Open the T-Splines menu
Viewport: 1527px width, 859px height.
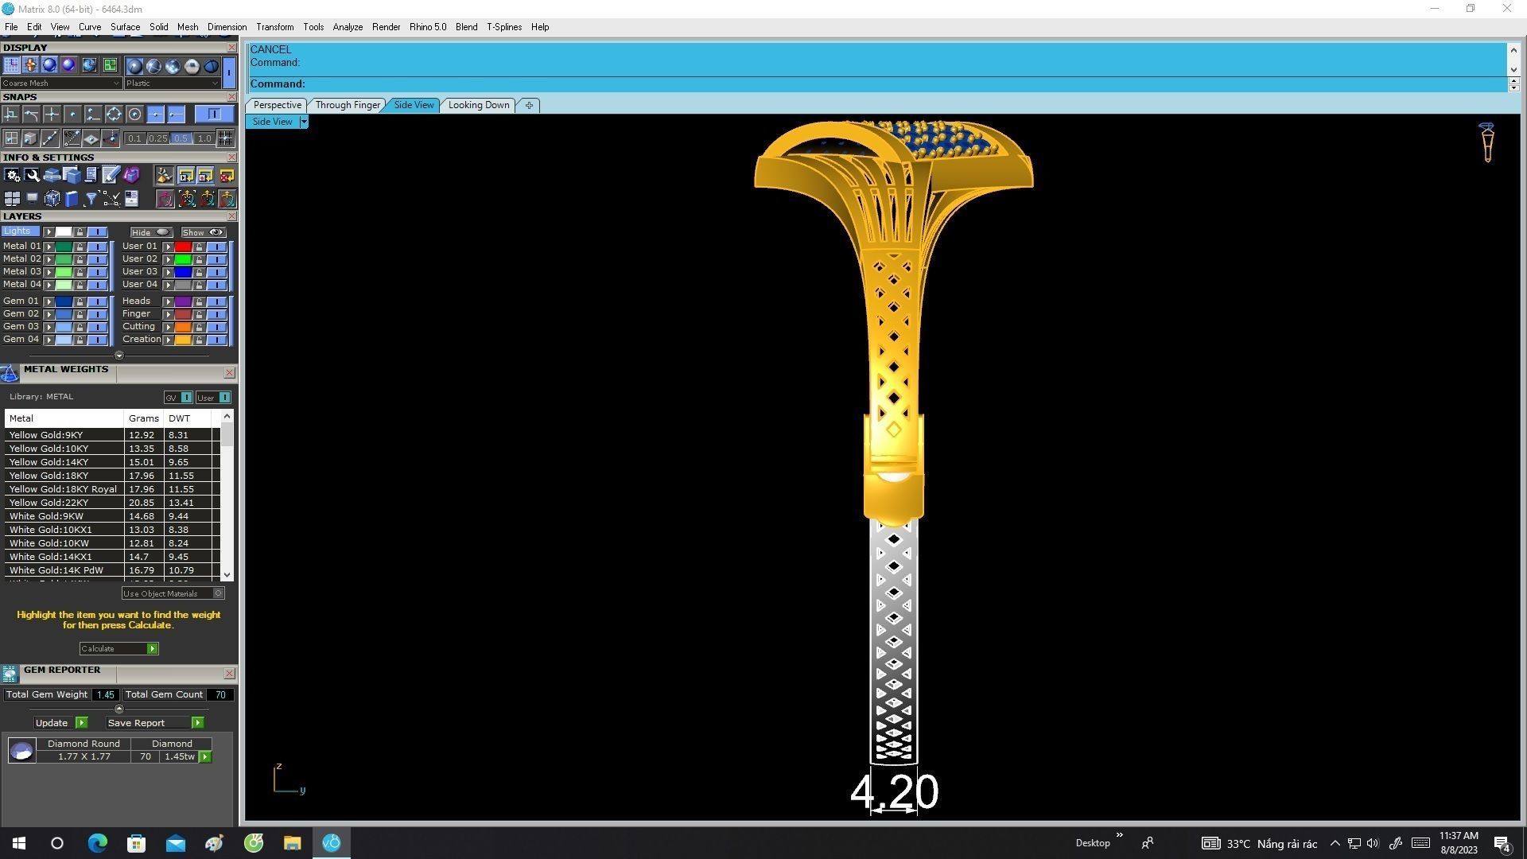503,27
